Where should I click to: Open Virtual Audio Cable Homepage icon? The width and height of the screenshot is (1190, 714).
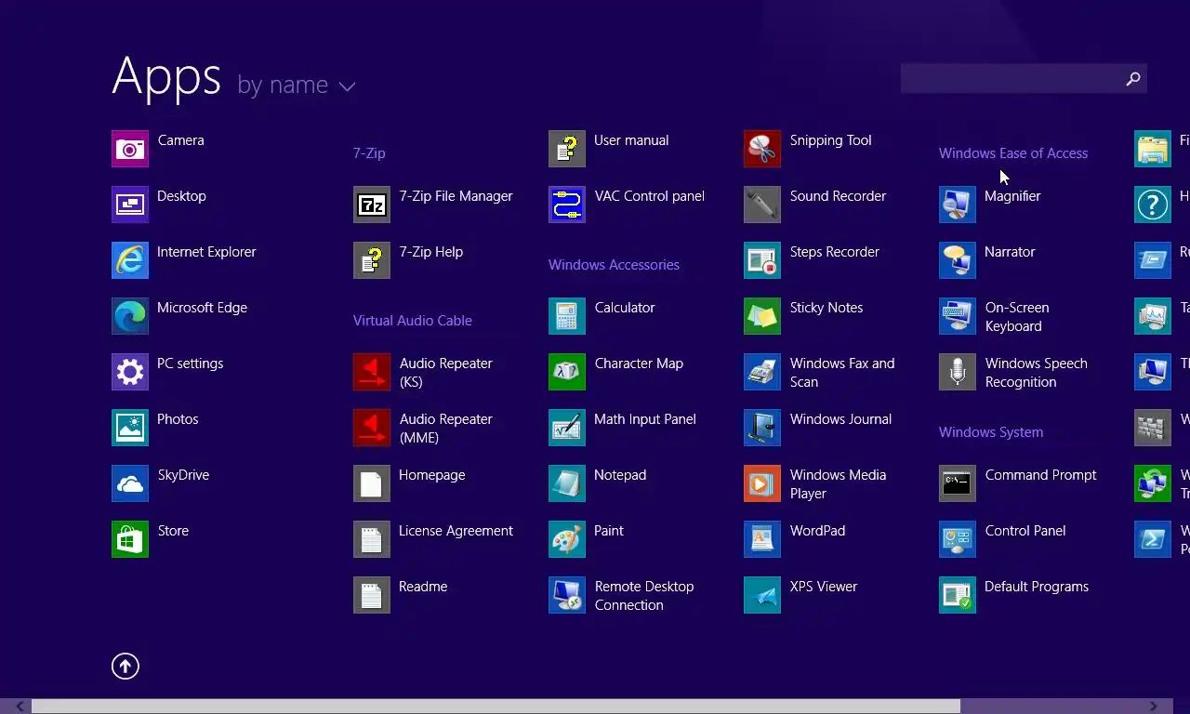click(372, 483)
